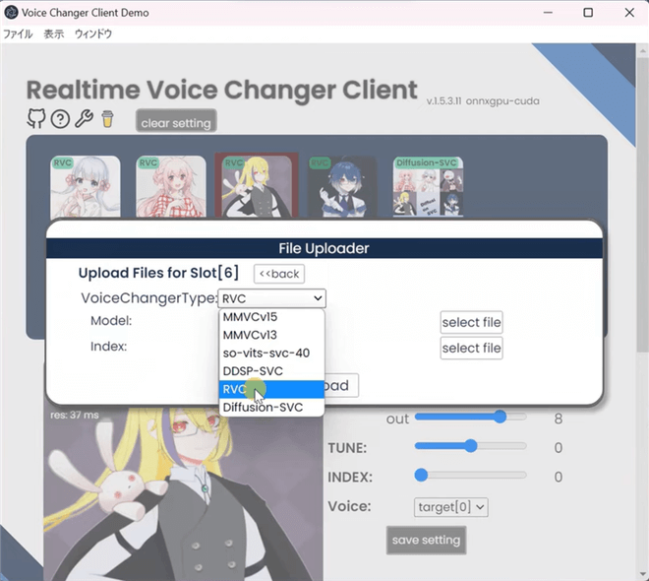Open the GitHub repository icon
The width and height of the screenshot is (649, 581).
click(x=36, y=119)
